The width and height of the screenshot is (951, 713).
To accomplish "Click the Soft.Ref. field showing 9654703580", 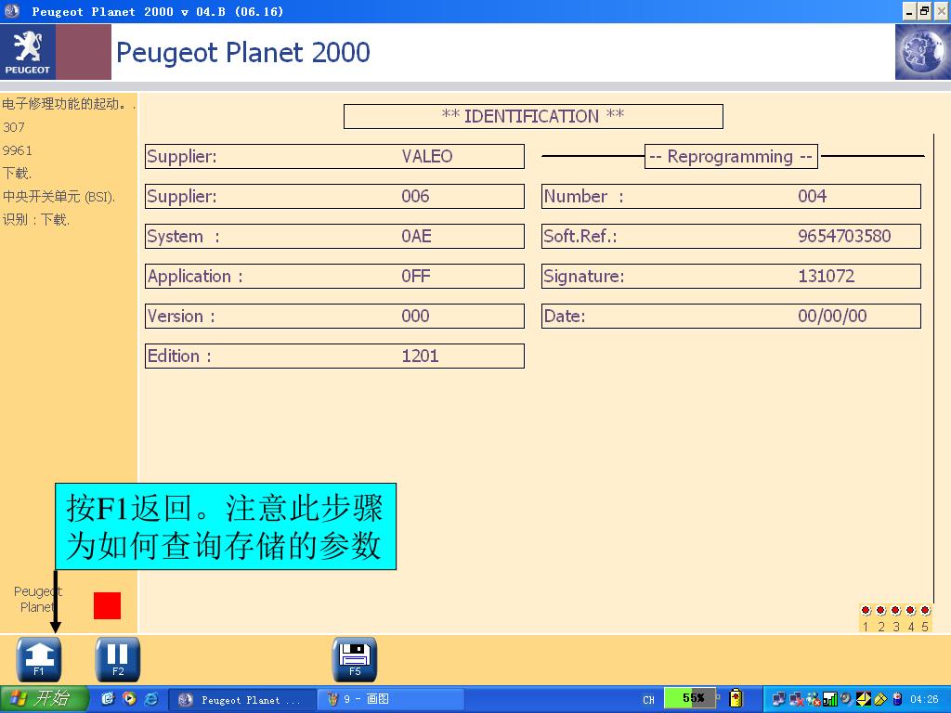I will (x=732, y=237).
